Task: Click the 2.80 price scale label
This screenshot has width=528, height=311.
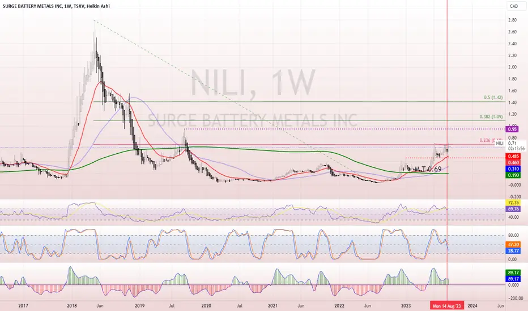Action: (x=513, y=20)
